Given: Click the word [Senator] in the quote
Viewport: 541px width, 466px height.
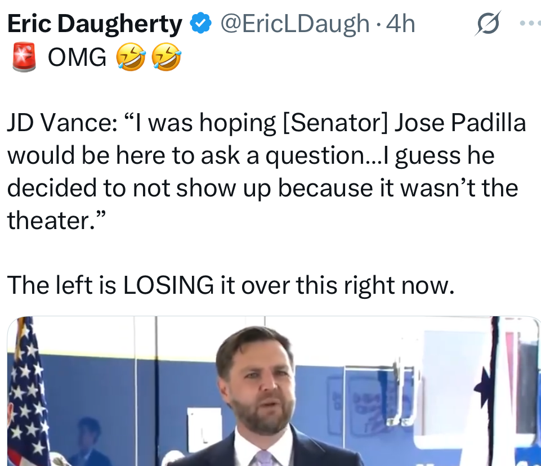Looking at the screenshot, I should coord(333,123).
